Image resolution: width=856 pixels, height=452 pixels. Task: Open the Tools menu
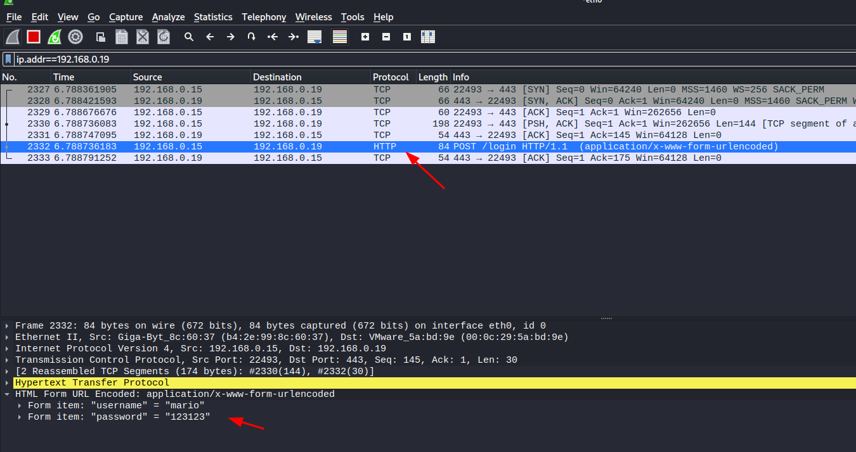click(x=353, y=17)
